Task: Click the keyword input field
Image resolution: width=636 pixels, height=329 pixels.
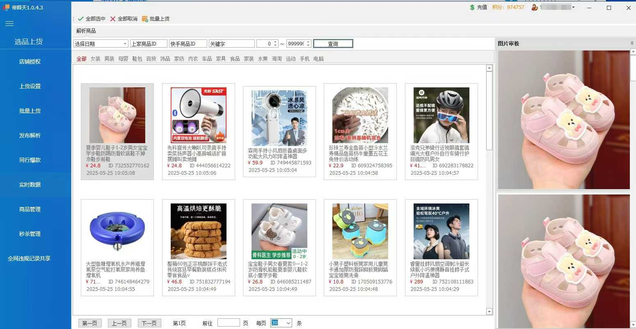Action: (x=231, y=44)
